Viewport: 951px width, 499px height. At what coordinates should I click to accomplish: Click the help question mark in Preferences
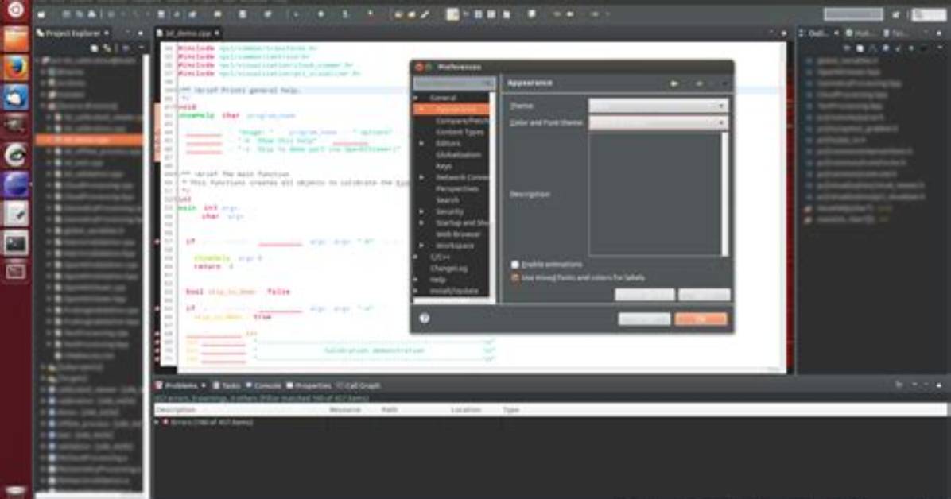(x=424, y=319)
